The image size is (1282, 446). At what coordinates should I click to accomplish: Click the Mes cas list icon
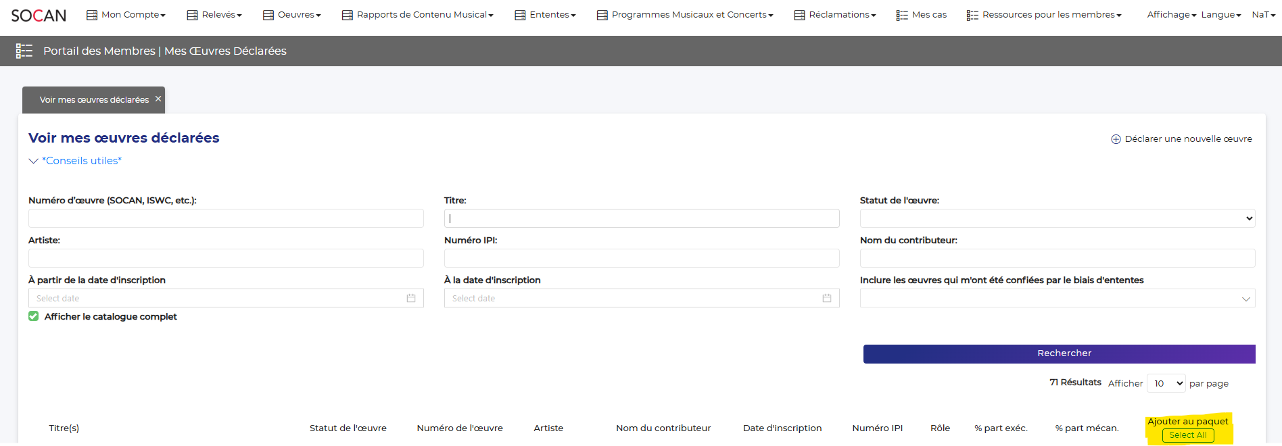pos(902,15)
